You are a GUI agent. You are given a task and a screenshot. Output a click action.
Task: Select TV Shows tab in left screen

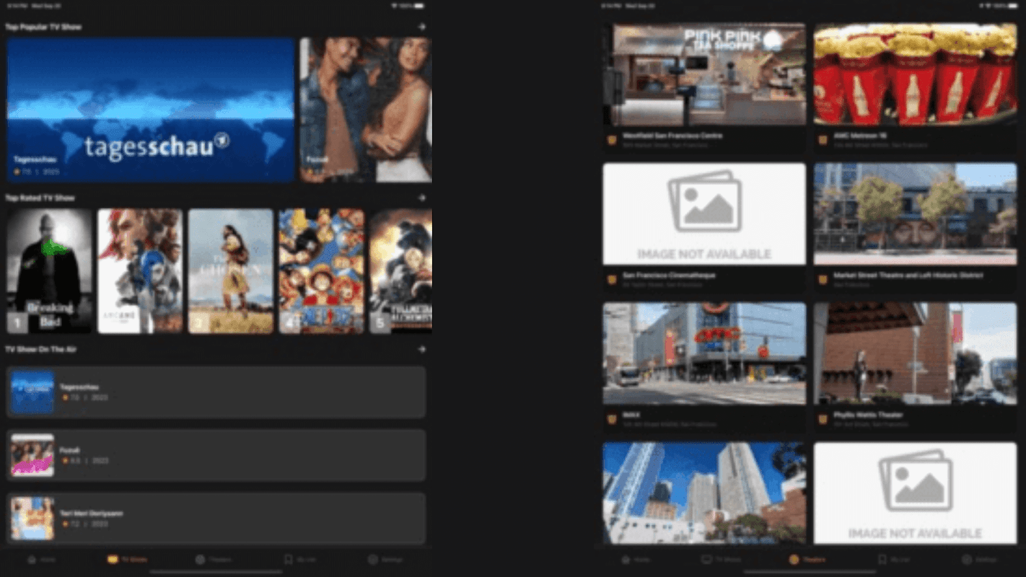point(128,559)
